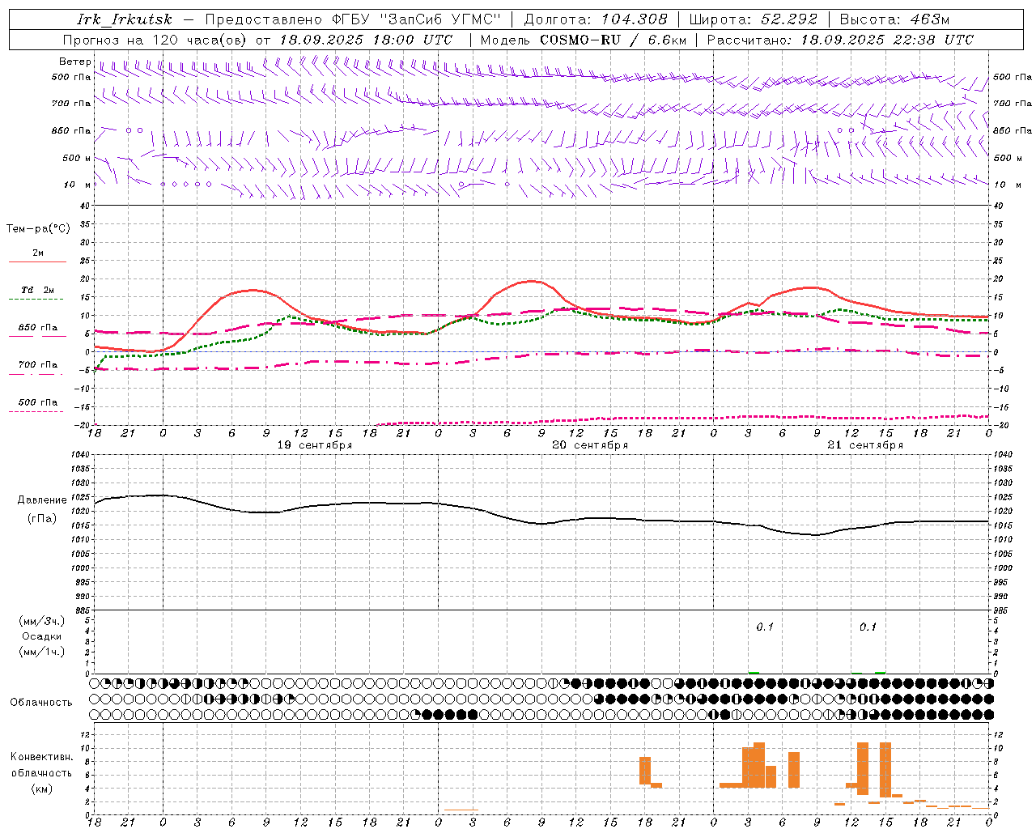
Task: Click the 500 гПа temperature legend entry
Action: tap(37, 402)
